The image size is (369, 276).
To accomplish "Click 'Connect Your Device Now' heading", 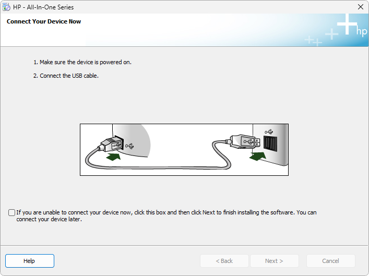I will pyautogui.click(x=44, y=21).
